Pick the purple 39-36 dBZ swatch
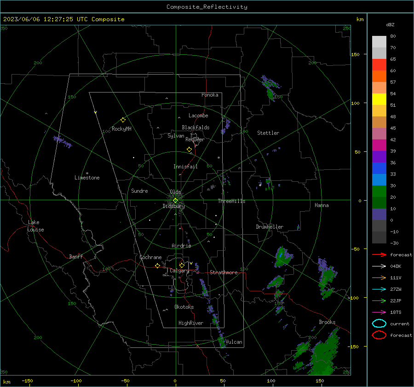 click(x=379, y=157)
